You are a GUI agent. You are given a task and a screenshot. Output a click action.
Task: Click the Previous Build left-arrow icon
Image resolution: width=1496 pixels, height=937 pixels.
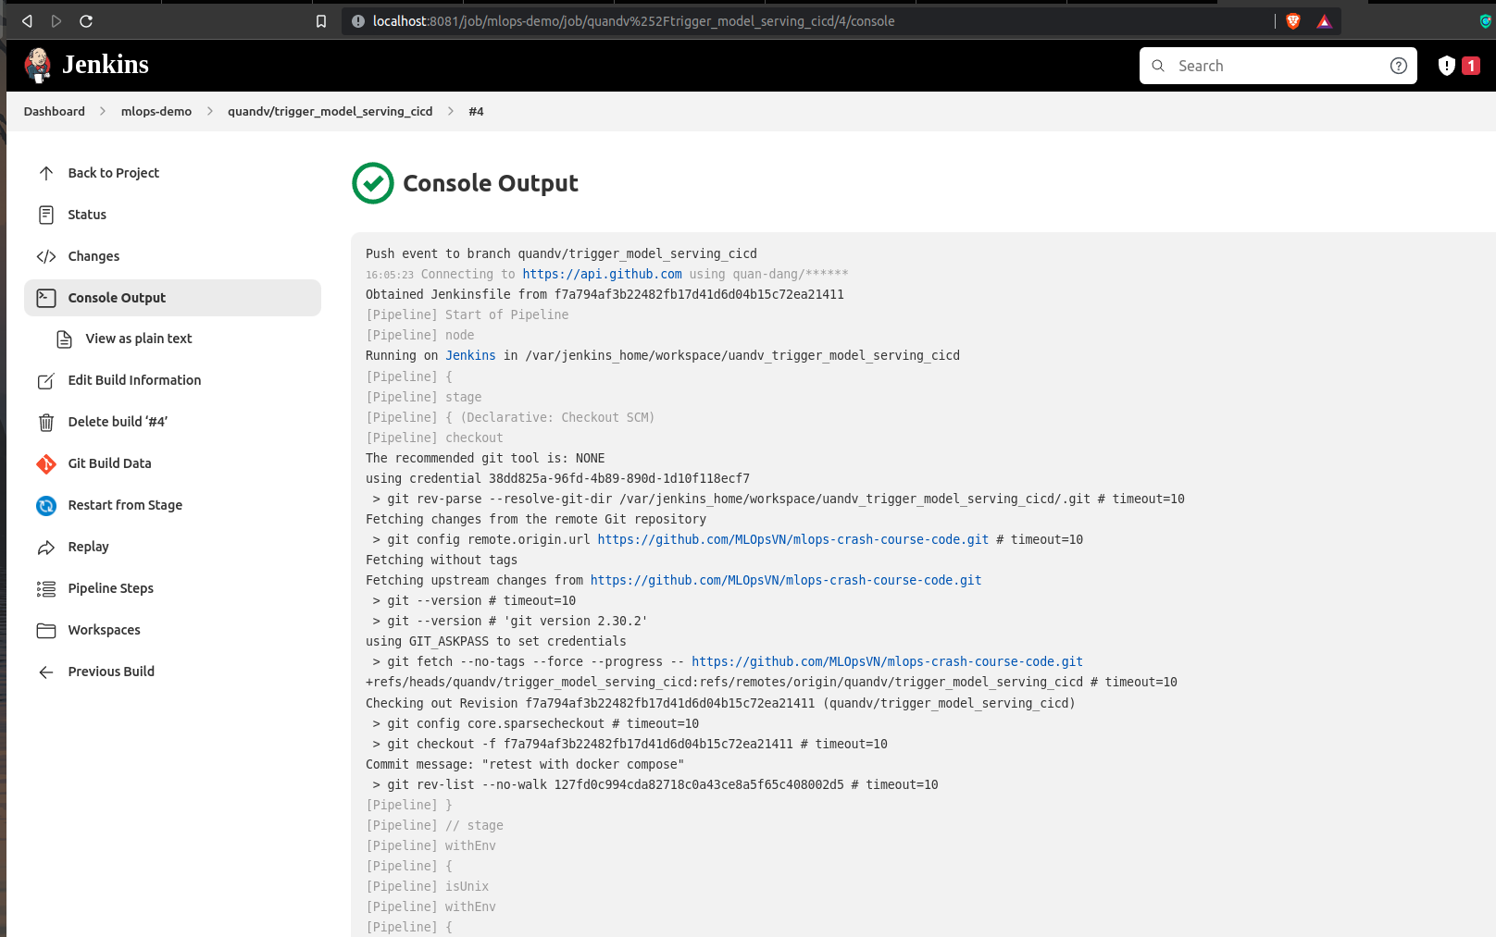[x=46, y=672]
